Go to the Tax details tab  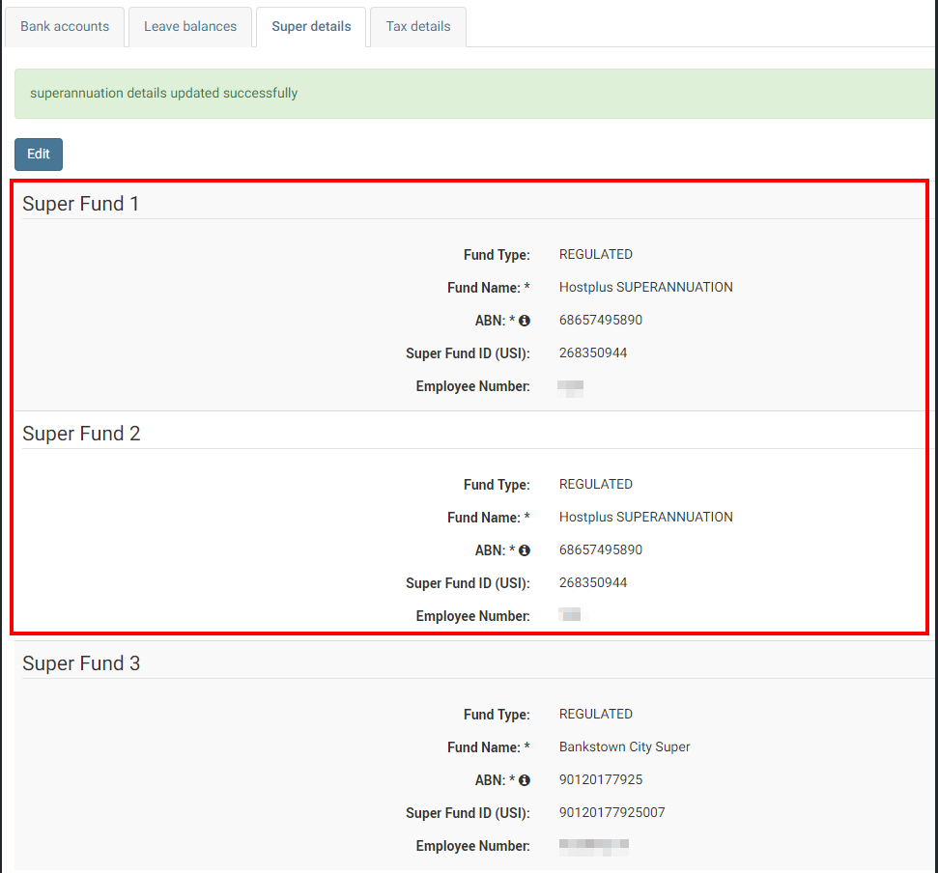pyautogui.click(x=418, y=27)
